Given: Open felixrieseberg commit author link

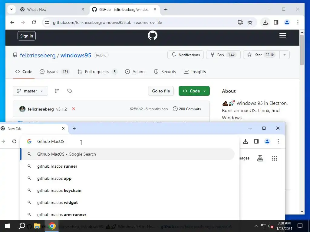Looking at the screenshot, I should pos(41,109).
